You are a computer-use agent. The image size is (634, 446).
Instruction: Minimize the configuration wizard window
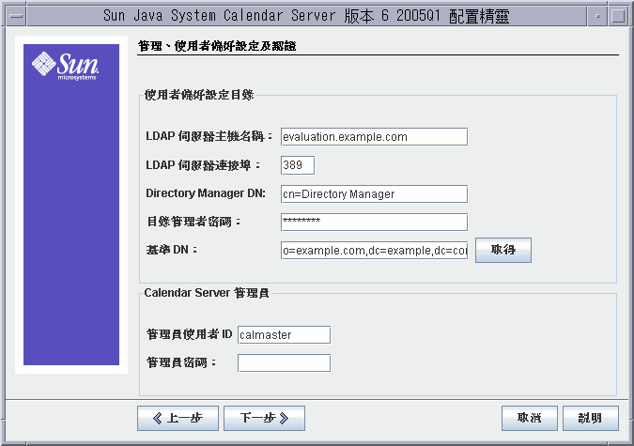(597, 16)
